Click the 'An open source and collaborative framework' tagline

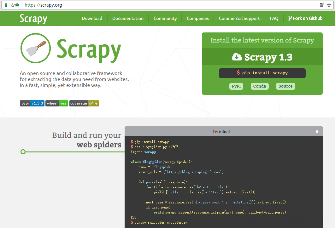(x=71, y=73)
